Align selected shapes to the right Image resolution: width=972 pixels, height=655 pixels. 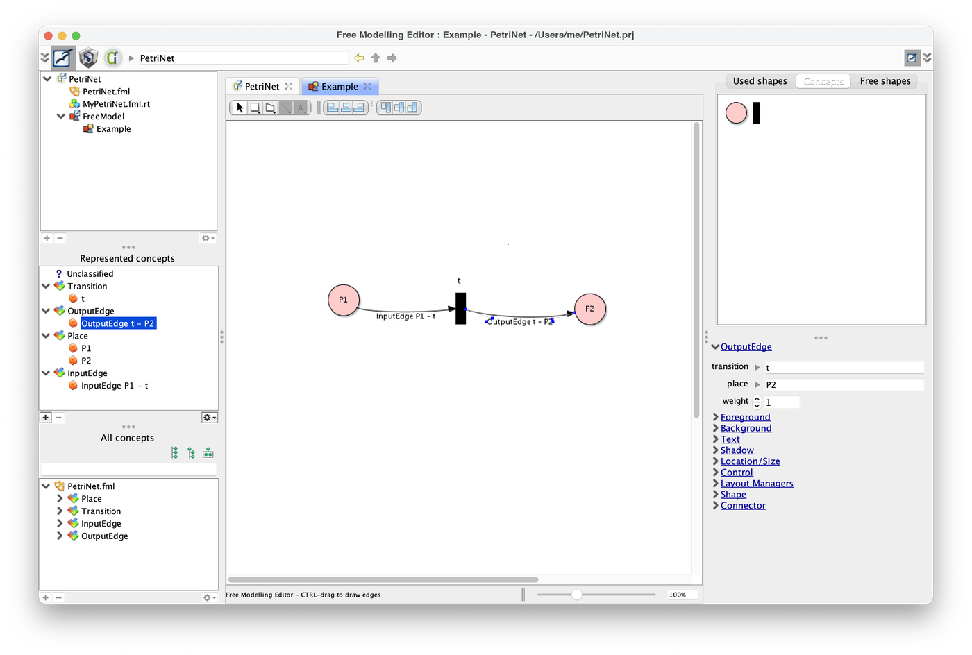click(x=359, y=108)
